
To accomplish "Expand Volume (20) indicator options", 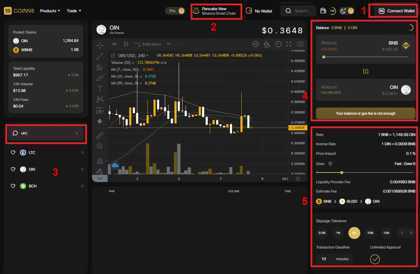I will [x=133, y=63].
